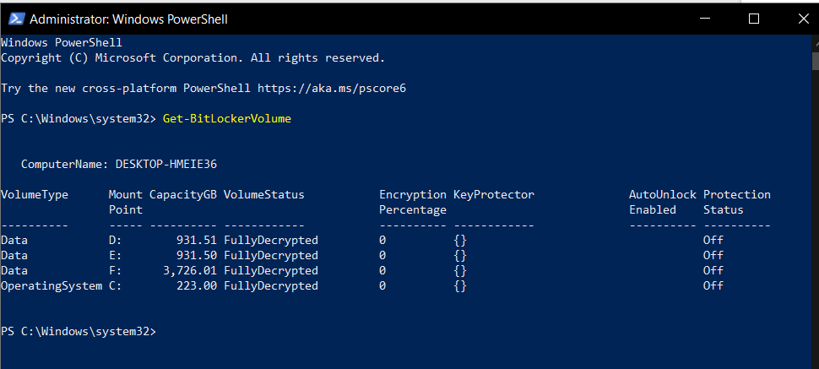The image size is (819, 369).
Task: Click the https://aka.ms/pscore6 link text
Action: tap(332, 89)
